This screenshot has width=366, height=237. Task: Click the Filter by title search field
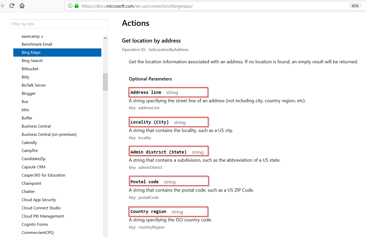[58, 24]
